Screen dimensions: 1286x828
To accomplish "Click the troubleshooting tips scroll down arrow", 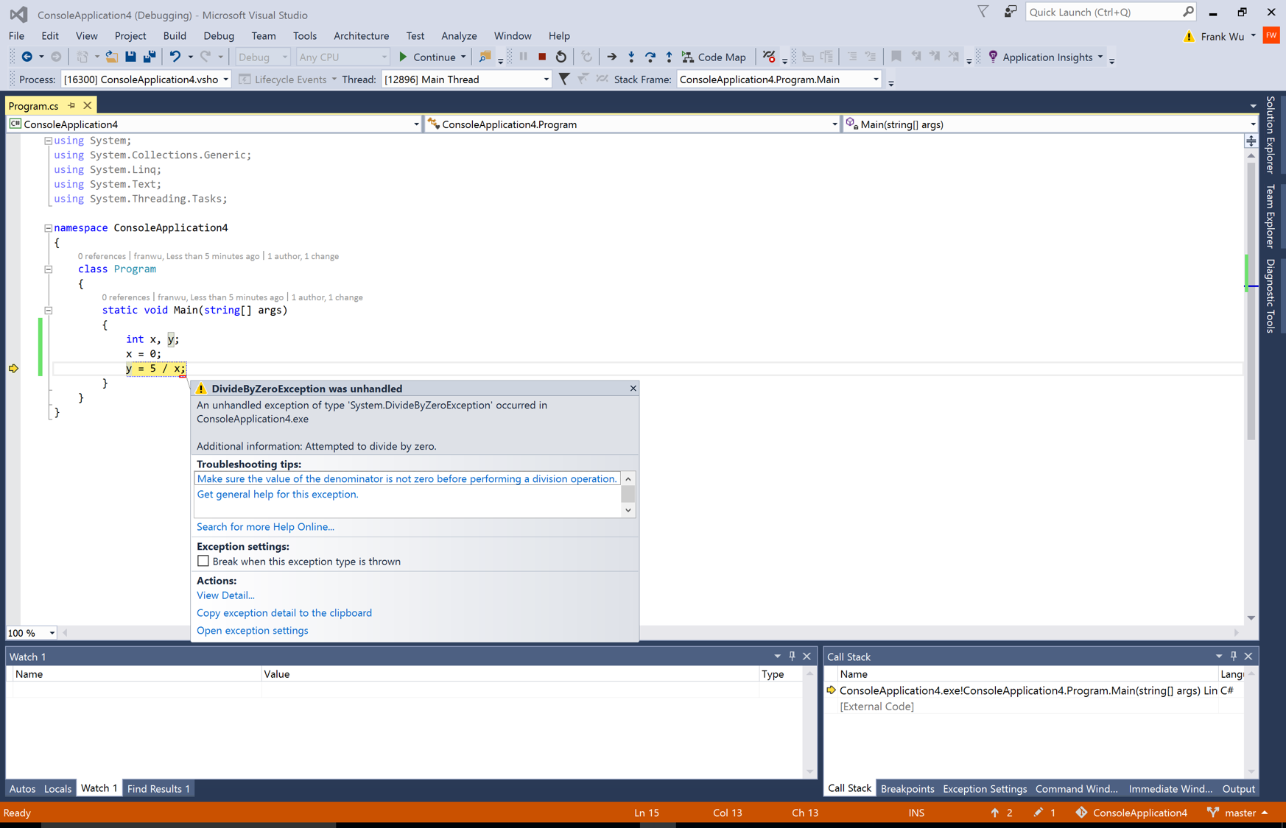I will [628, 510].
